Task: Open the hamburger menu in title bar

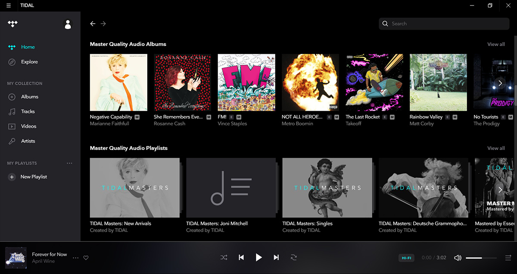Action: (9, 6)
